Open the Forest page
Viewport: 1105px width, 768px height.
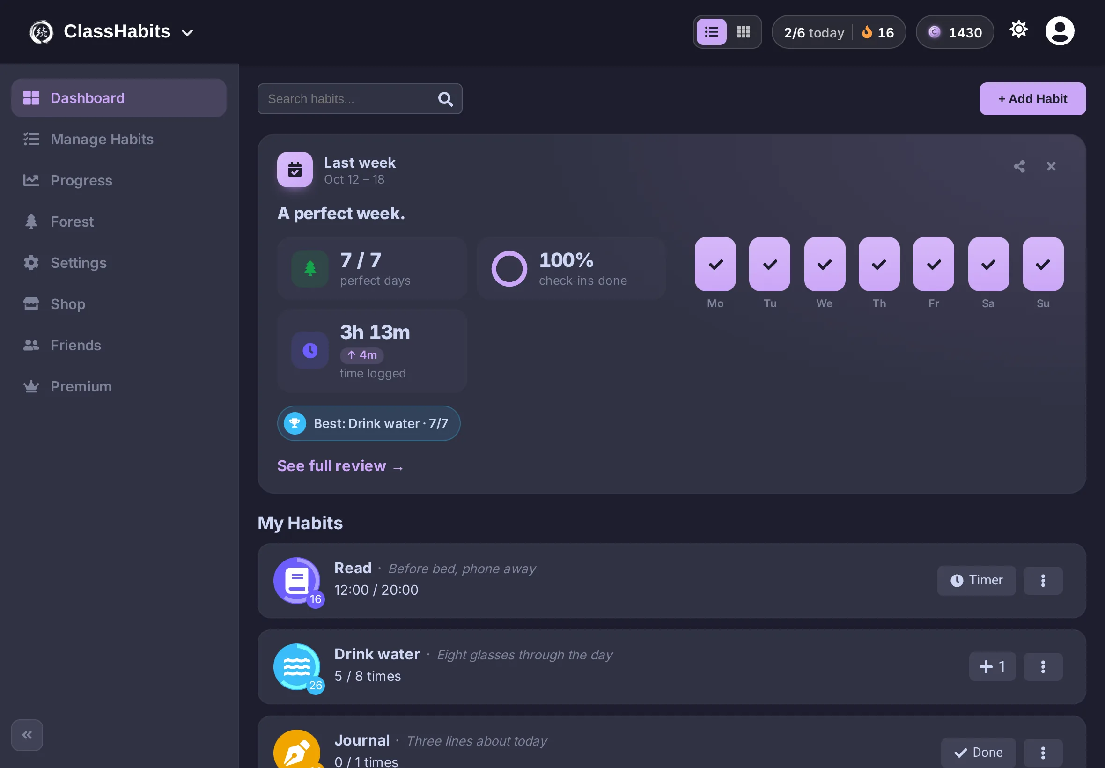[x=119, y=222]
